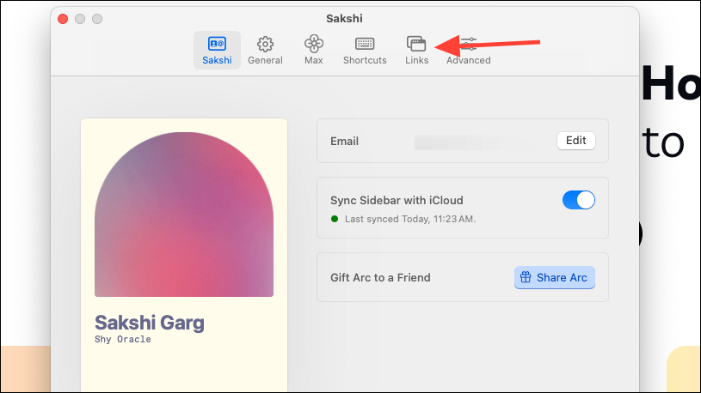Go to the Shortcuts tab
Viewport: 701px width, 393px height.
(x=365, y=50)
